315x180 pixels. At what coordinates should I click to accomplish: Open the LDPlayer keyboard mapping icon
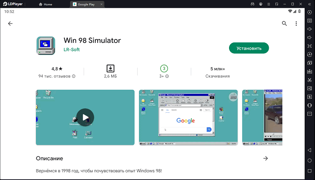310,21
